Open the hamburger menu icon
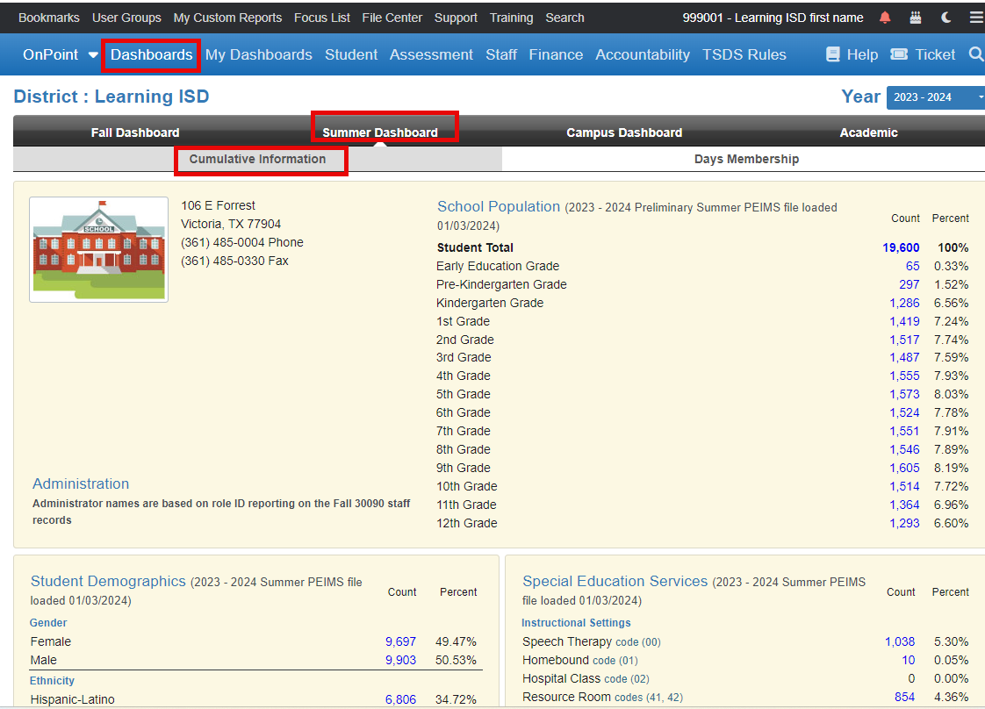 pyautogui.click(x=975, y=17)
